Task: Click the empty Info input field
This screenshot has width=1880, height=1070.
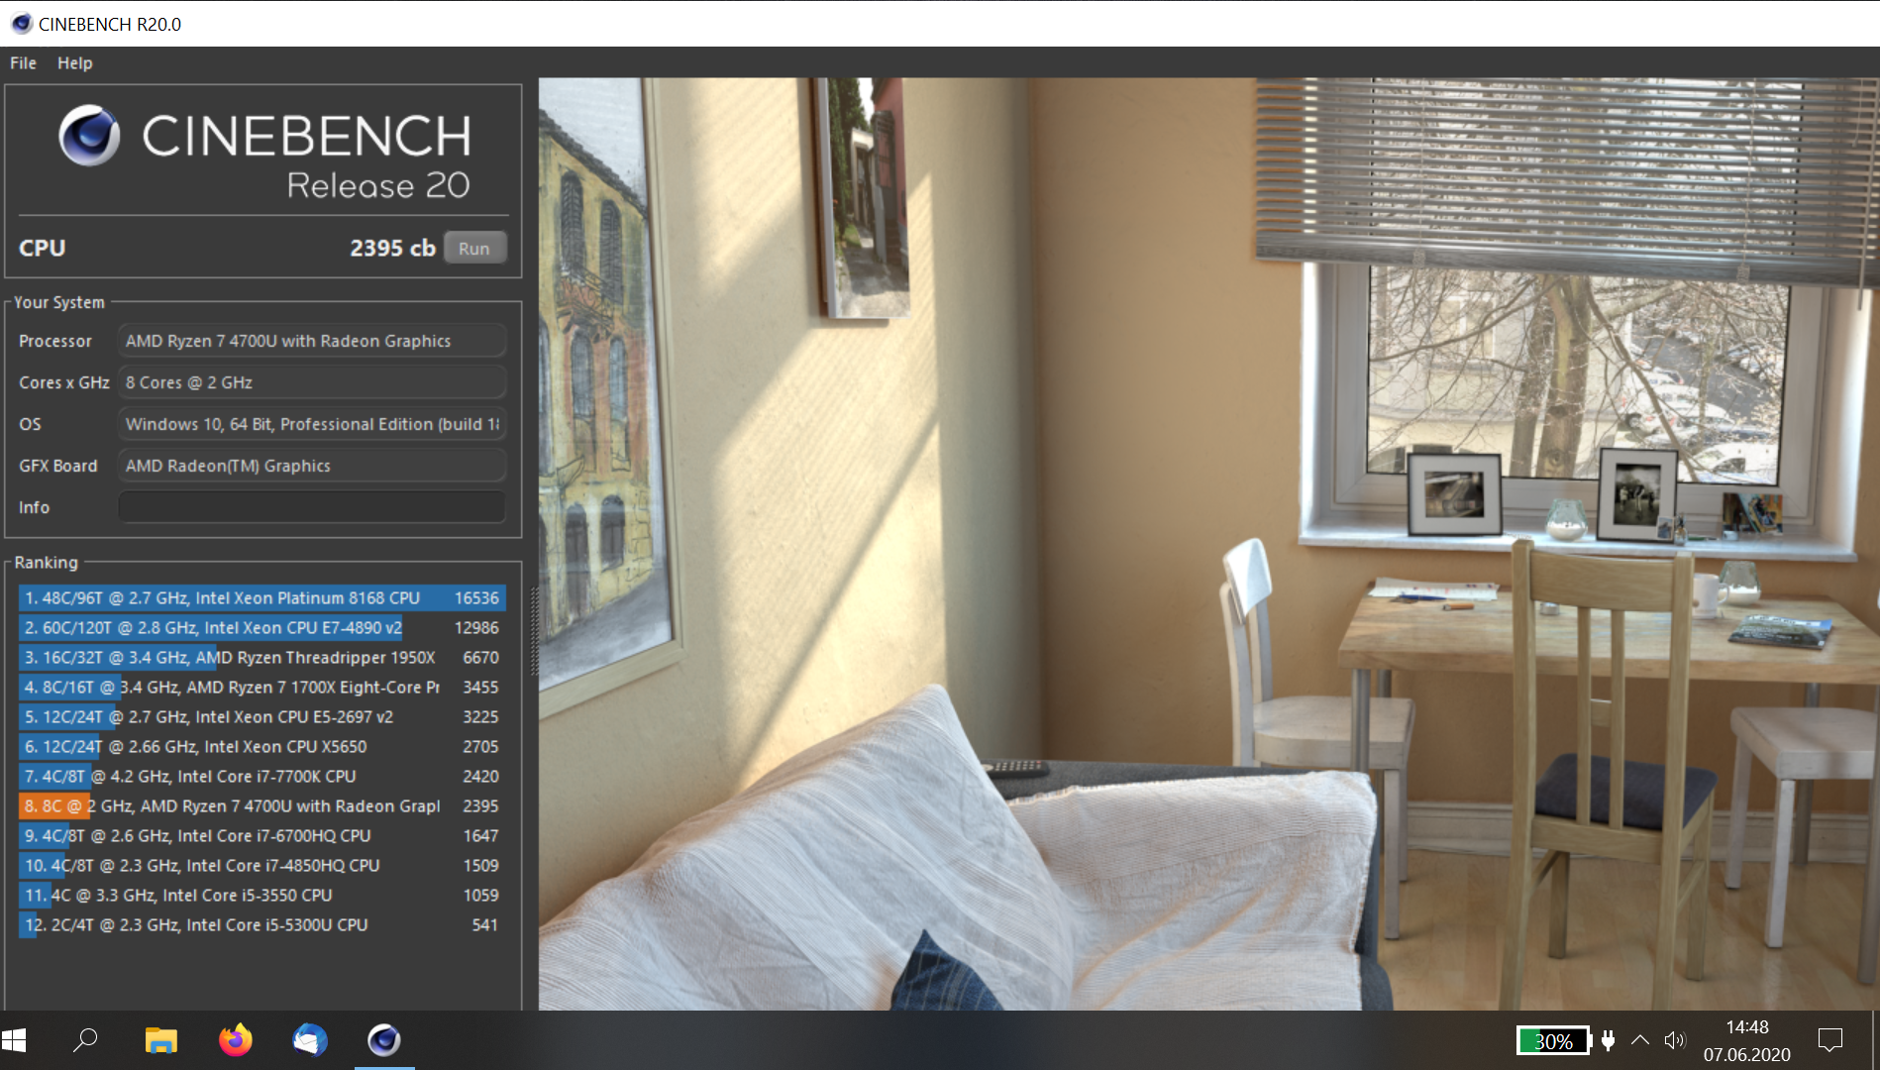Action: coord(312,507)
